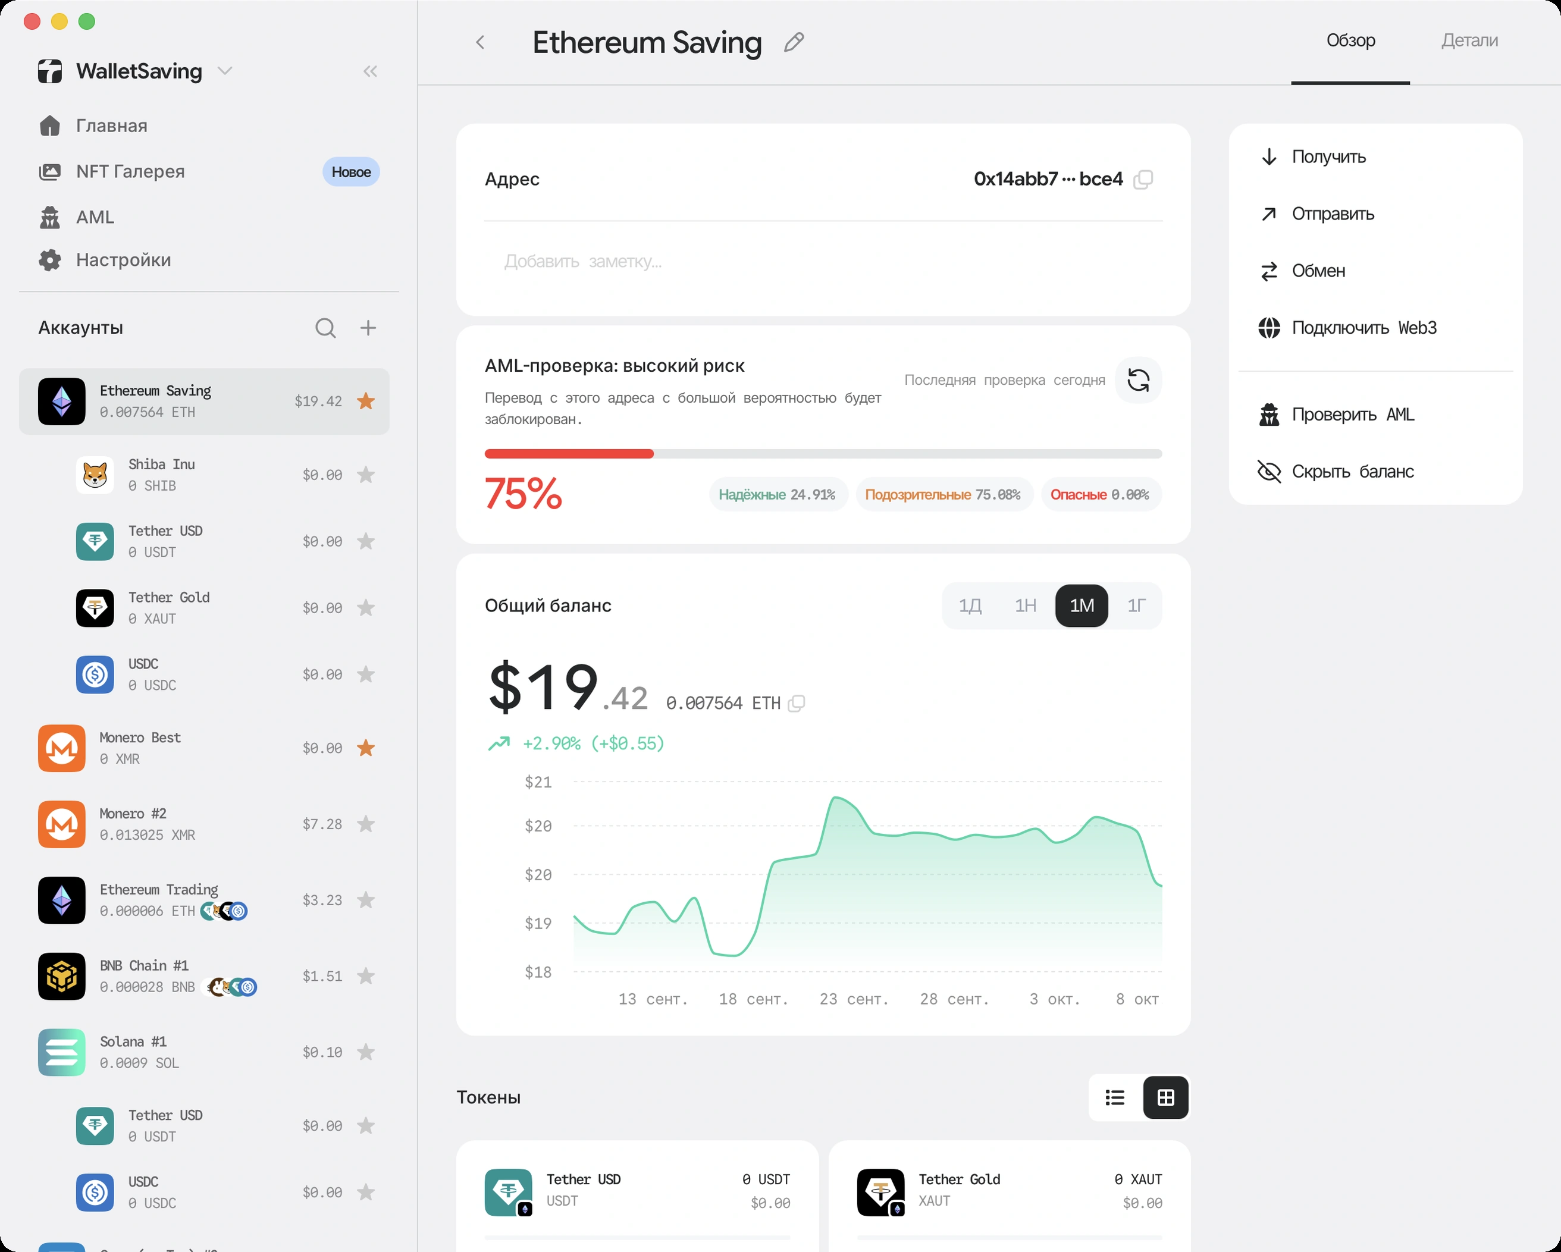Viewport: 1561px width, 1252px height.
Task: Click the Добавить заметку note field
Action: [x=823, y=261]
